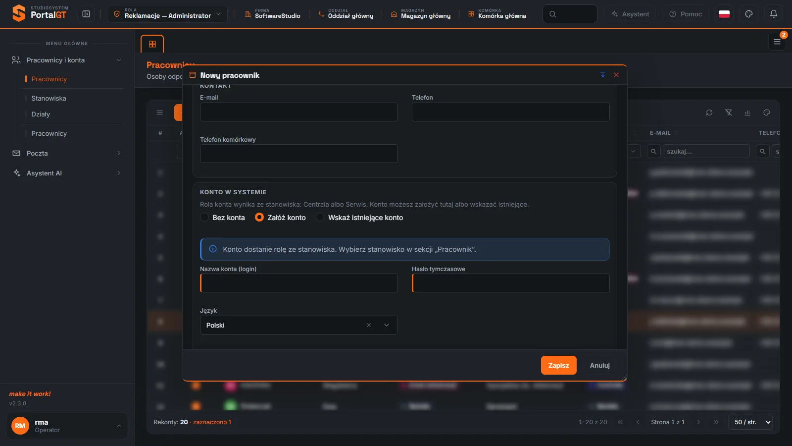Select Wskaż istniejące konto option
Image resolution: width=792 pixels, height=446 pixels.
point(359,217)
